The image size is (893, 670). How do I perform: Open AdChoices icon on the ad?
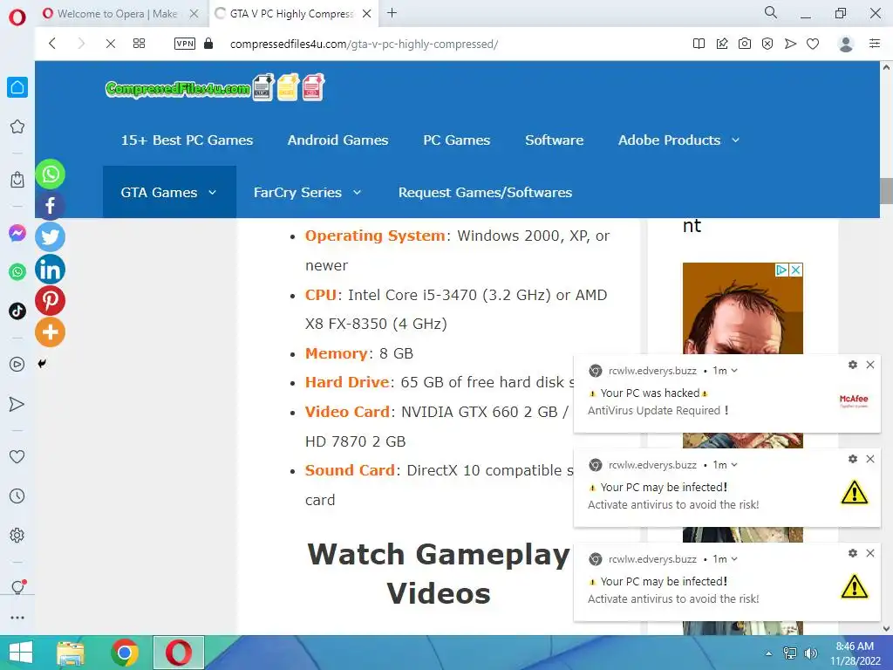pos(782,270)
